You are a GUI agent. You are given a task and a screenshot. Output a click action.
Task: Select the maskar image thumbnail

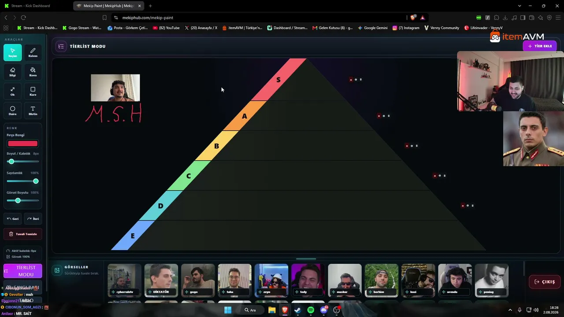345,280
